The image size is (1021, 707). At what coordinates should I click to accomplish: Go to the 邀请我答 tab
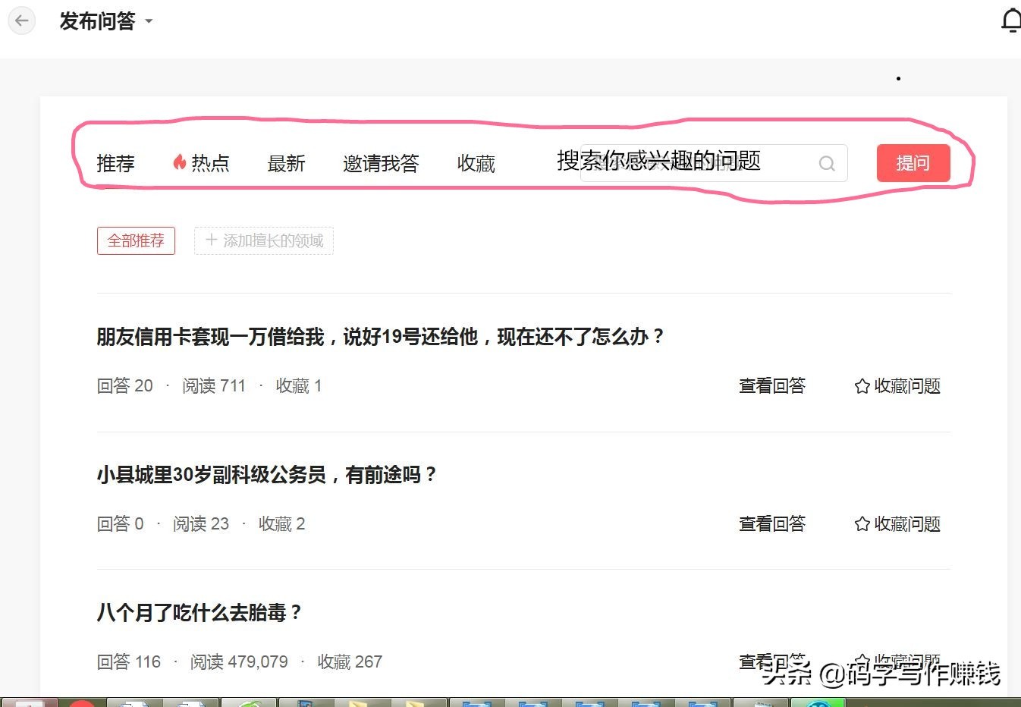381,163
